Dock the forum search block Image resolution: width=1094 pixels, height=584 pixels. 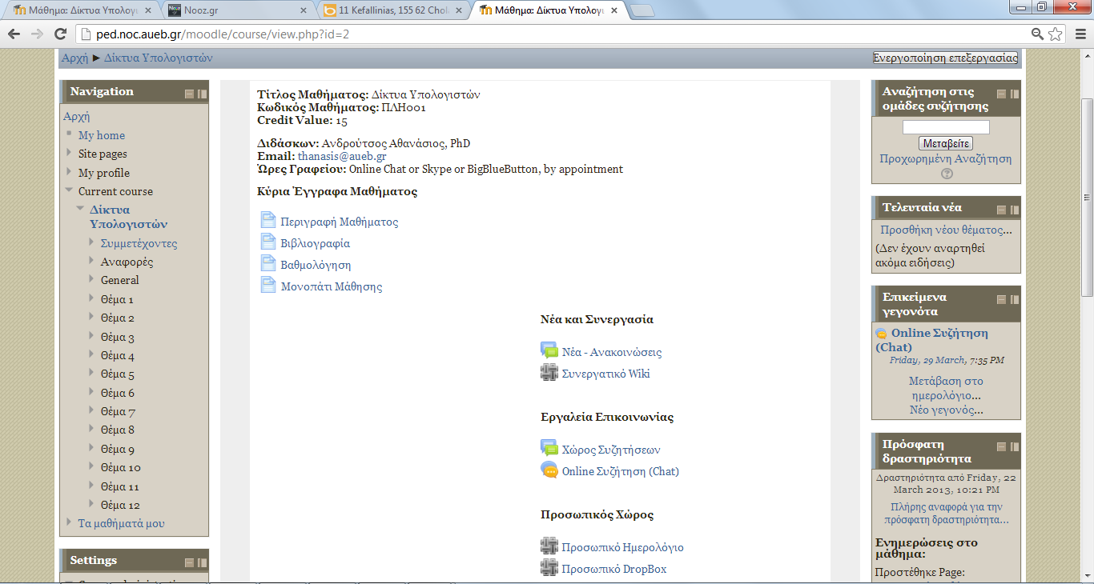click(x=1014, y=94)
